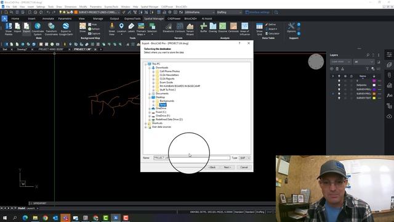Toggle on/off bulb for layer 0

coord(339,81)
